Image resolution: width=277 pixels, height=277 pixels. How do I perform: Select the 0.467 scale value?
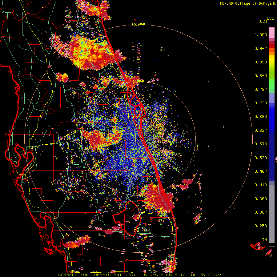(x=261, y=171)
